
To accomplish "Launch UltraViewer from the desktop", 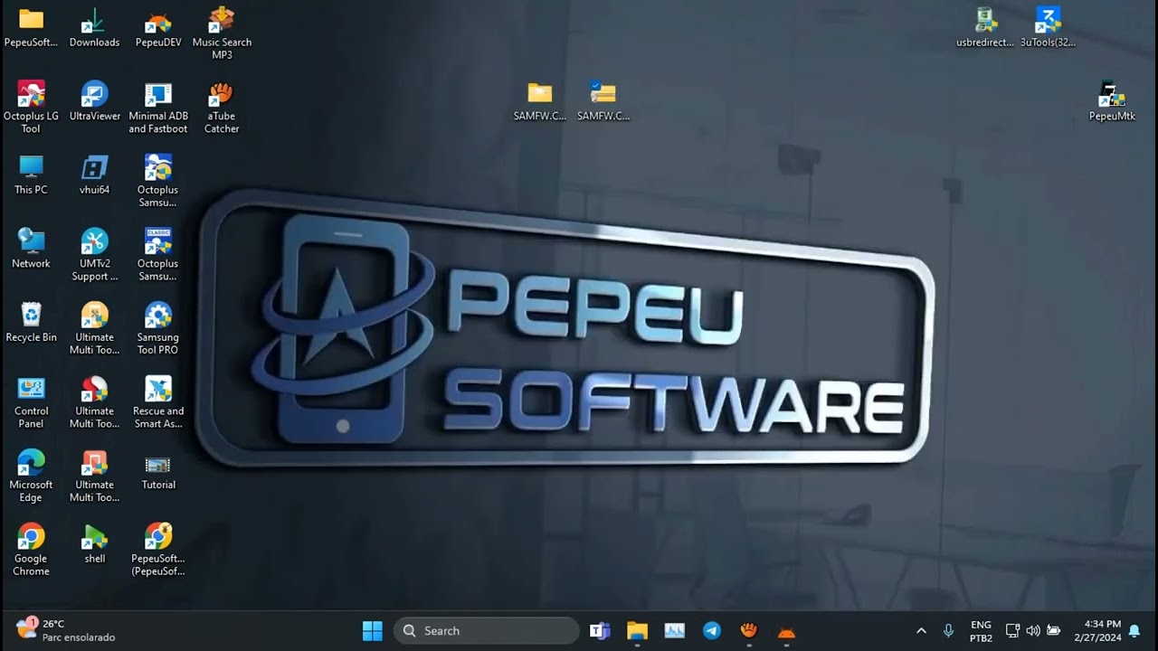I will 94,96.
